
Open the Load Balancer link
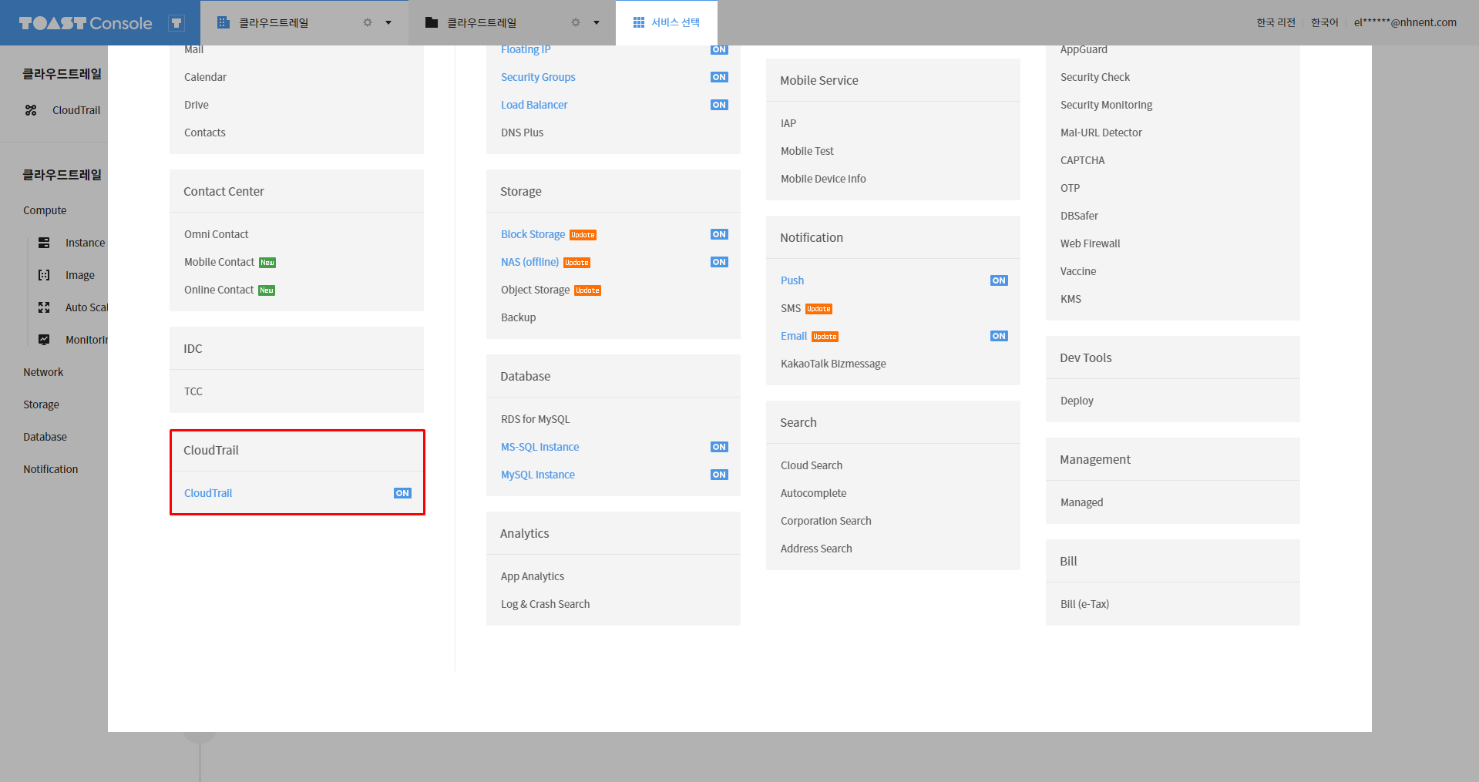pyautogui.click(x=534, y=105)
